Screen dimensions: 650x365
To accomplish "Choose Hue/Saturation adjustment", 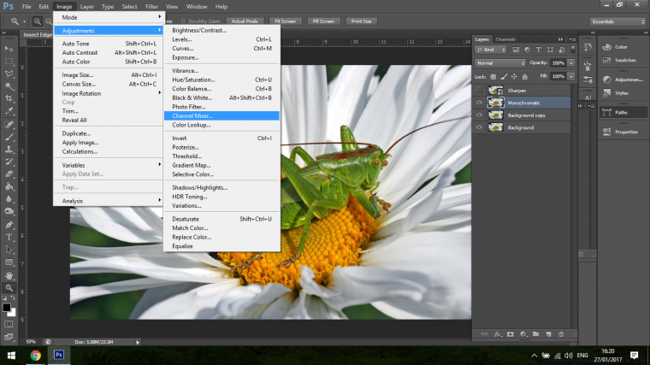I will [222, 79].
